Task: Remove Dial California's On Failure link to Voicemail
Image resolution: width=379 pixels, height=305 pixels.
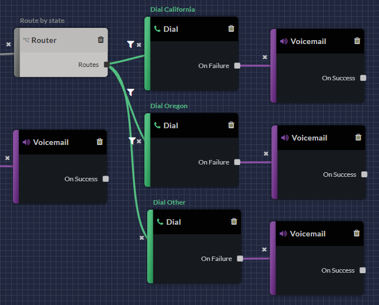Action: pos(265,57)
